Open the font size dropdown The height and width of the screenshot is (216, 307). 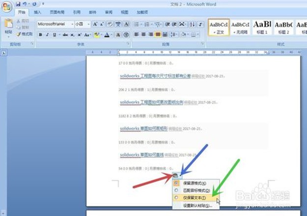point(88,24)
